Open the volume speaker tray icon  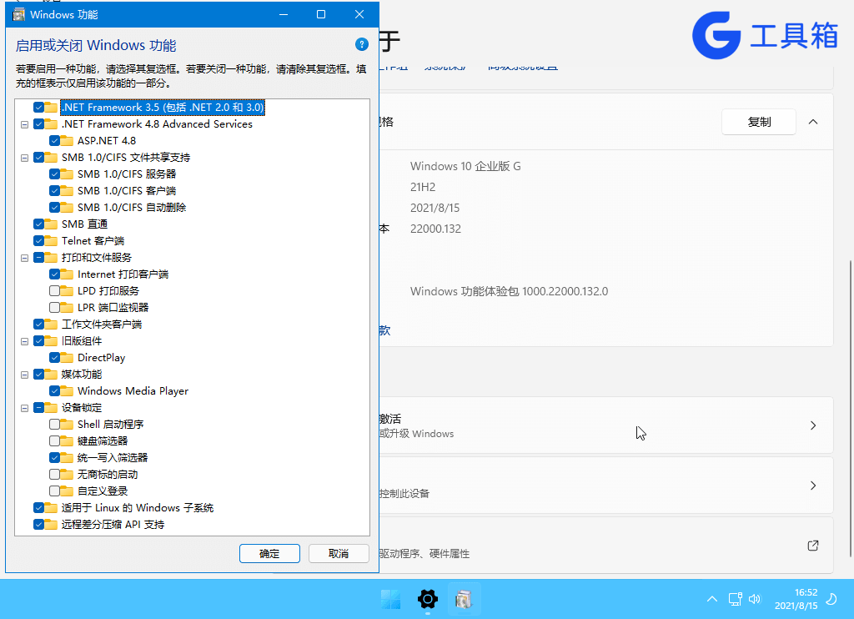[755, 599]
